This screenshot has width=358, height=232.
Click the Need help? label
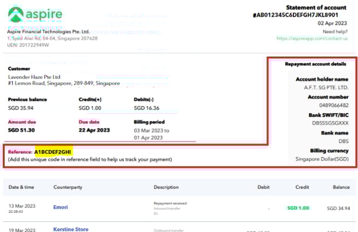335,32
